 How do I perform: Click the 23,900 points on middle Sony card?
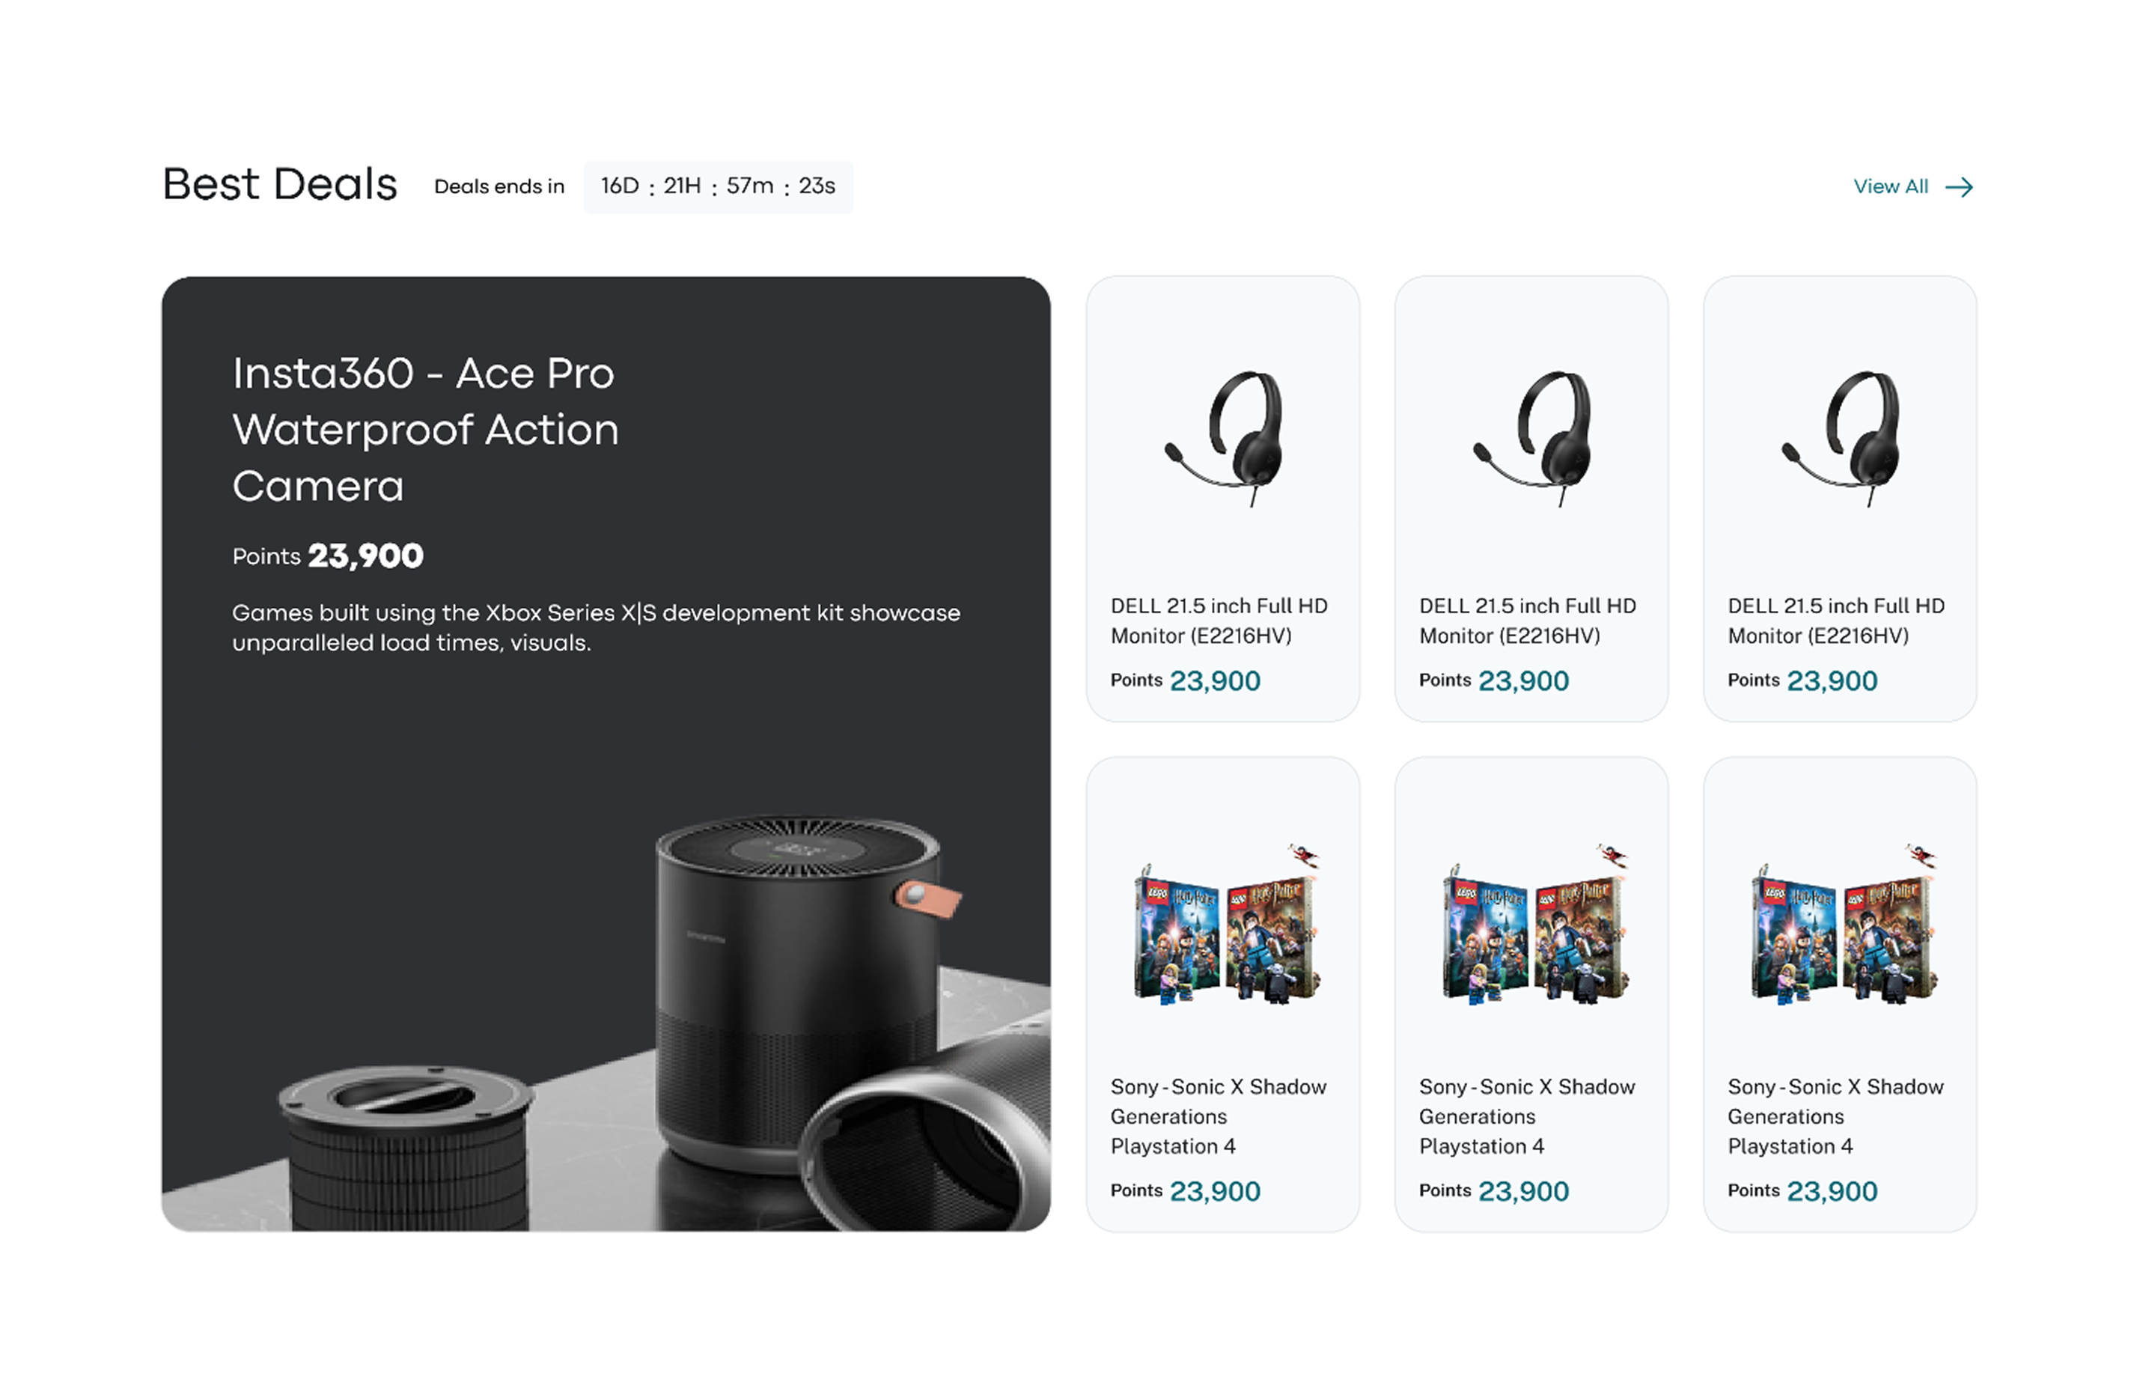[x=1522, y=1191]
